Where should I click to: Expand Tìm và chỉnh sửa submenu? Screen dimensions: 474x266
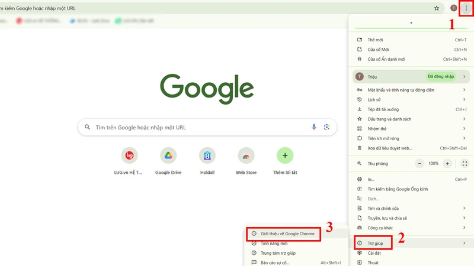(411, 209)
